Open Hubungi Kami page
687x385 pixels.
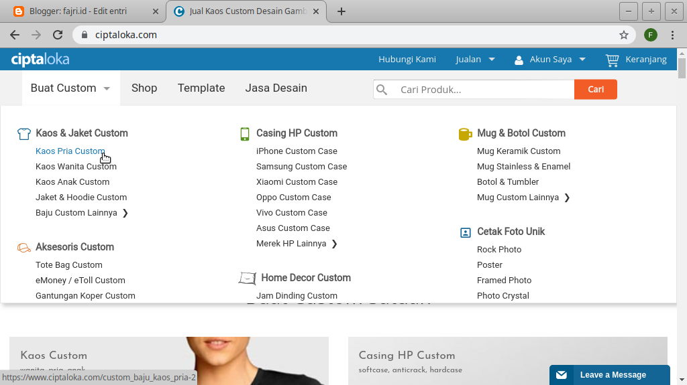click(407, 59)
